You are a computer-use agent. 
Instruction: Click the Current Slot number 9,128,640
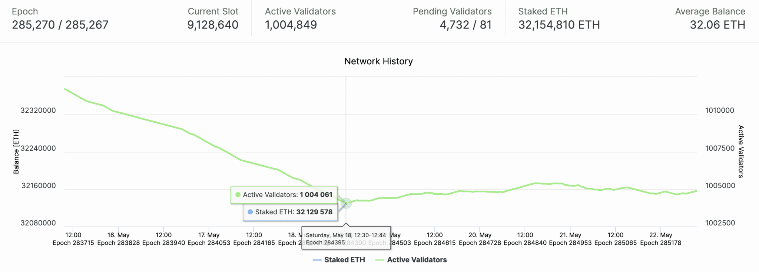(x=213, y=25)
